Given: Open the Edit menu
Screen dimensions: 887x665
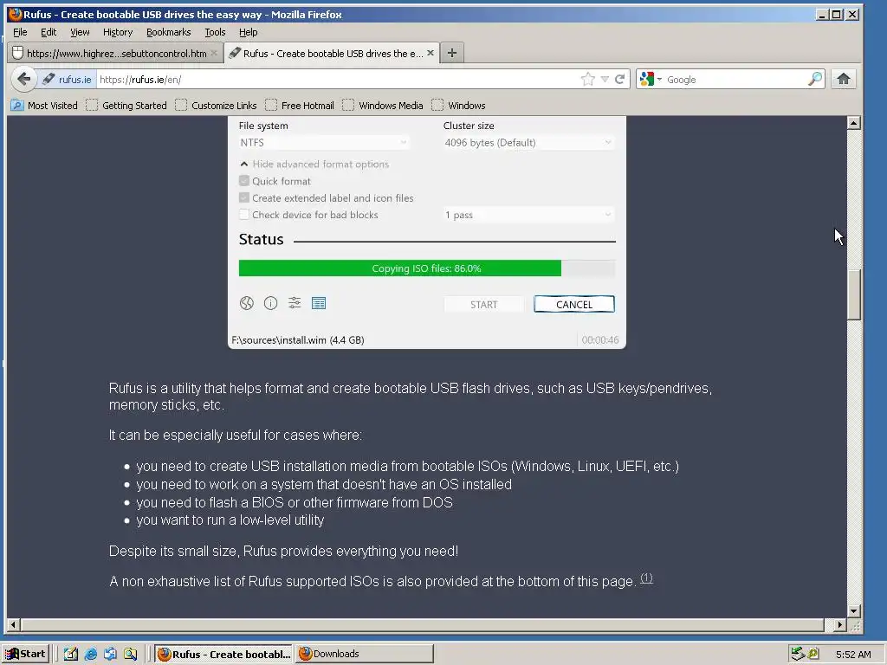Looking at the screenshot, I should (49, 32).
